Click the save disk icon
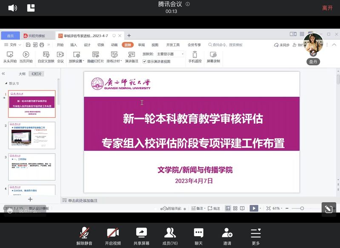Image resolution: width=340 pixels, height=248 pixels. (28, 45)
